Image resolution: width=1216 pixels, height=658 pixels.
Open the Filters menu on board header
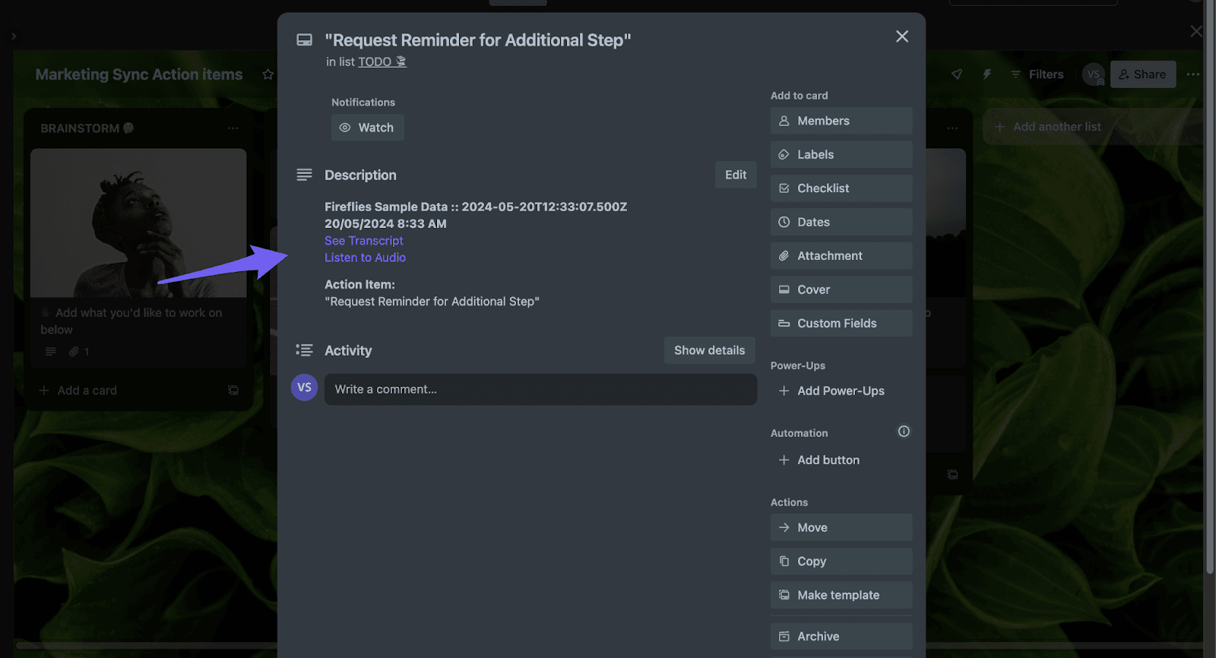pos(1037,74)
